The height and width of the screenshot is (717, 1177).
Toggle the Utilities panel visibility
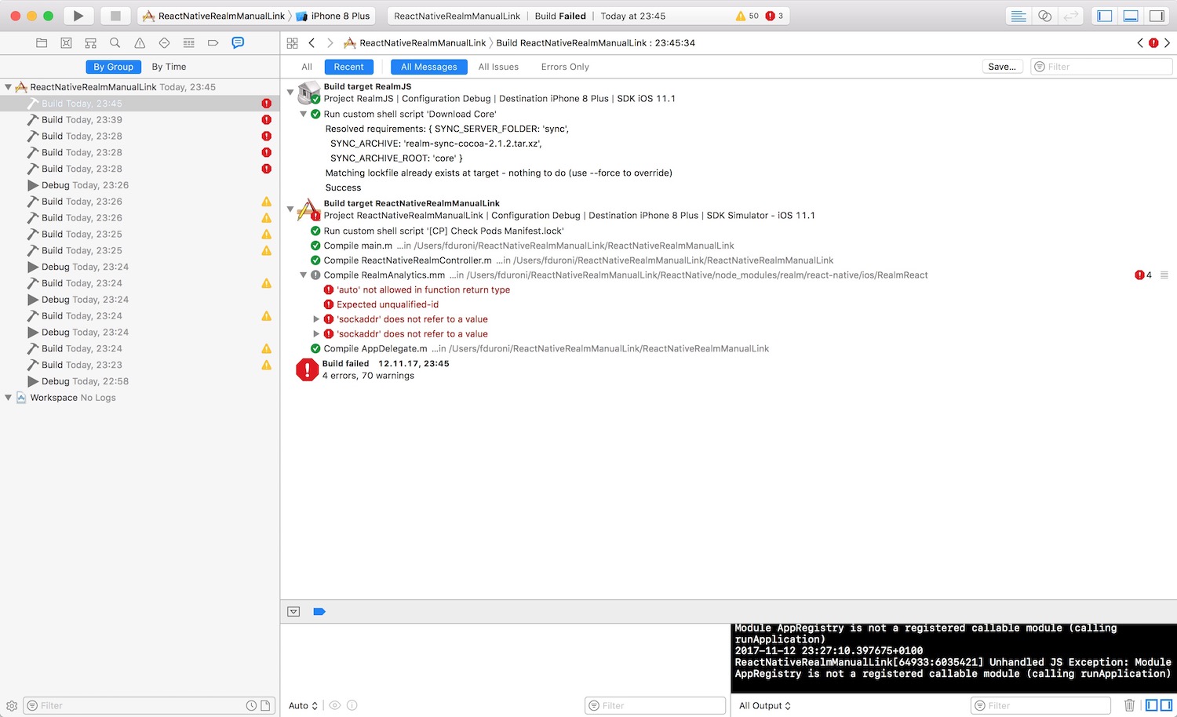click(x=1157, y=16)
